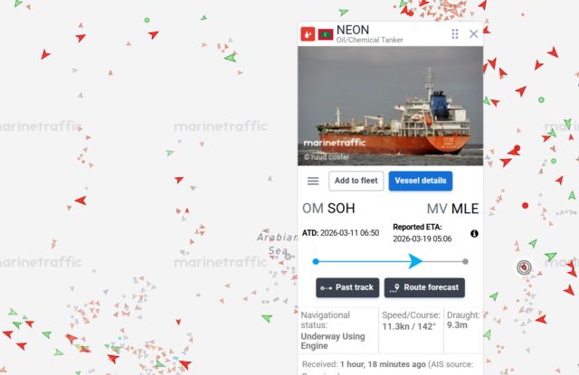Click the NEON vessel name title
This screenshot has height=375, width=579.
click(x=353, y=30)
